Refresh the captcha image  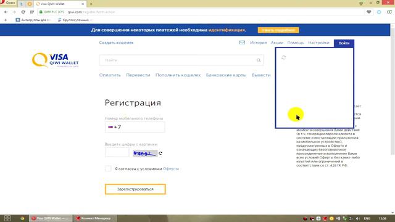point(160,153)
